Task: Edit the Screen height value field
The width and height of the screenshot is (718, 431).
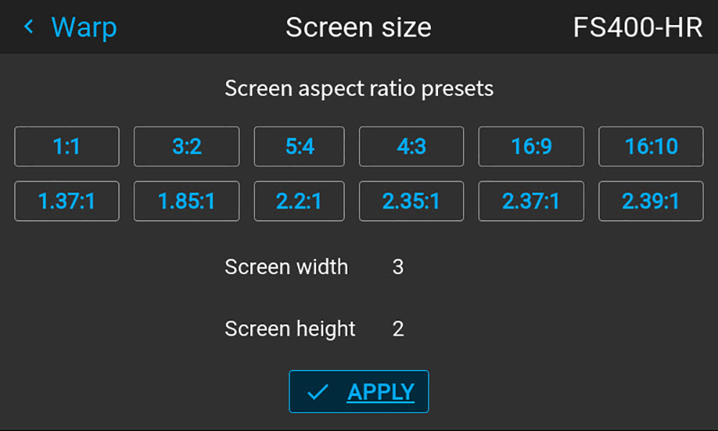Action: click(x=398, y=328)
